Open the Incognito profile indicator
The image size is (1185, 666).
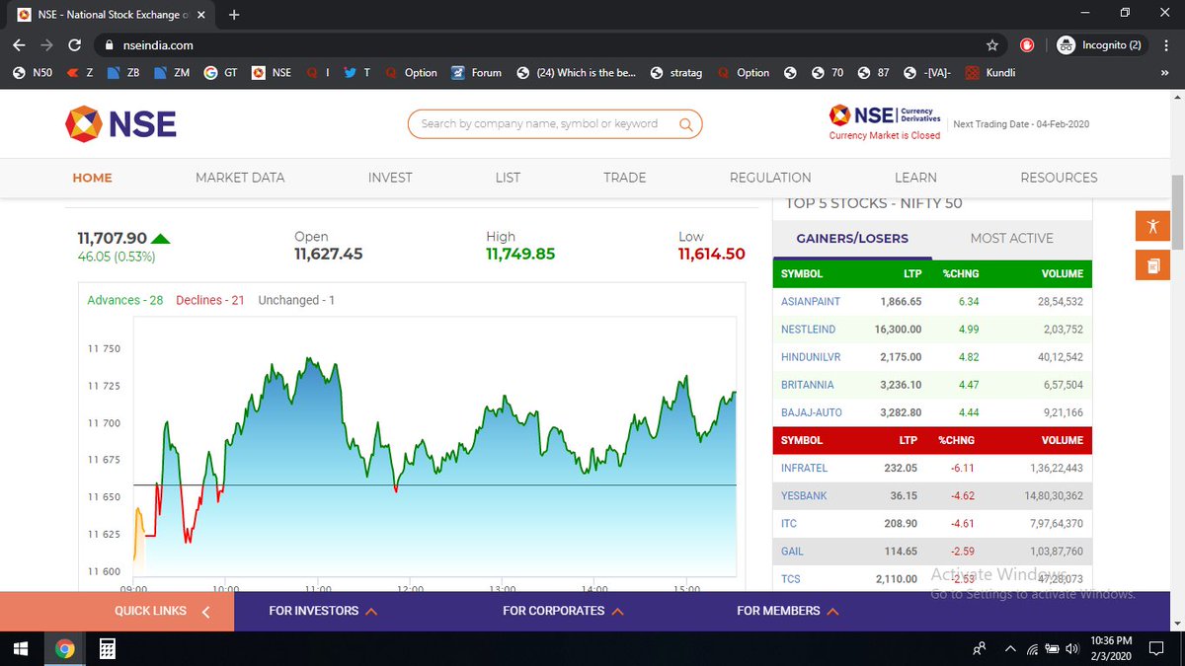[1101, 45]
